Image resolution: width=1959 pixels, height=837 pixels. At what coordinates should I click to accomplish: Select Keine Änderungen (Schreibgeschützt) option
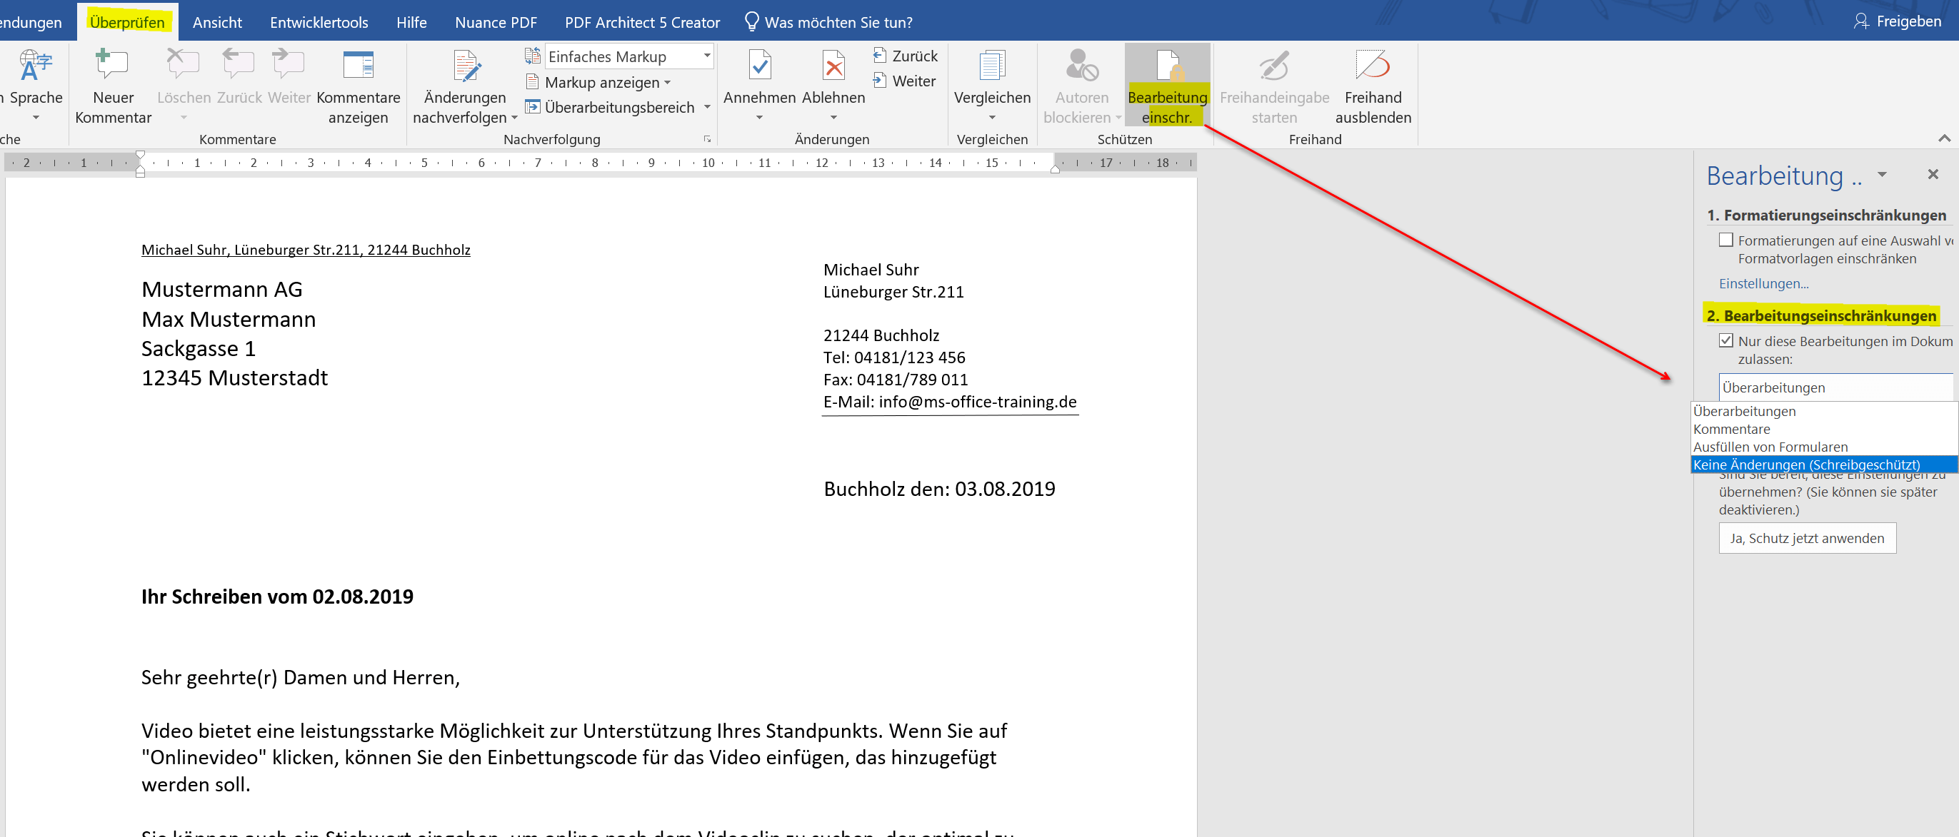click(1825, 464)
